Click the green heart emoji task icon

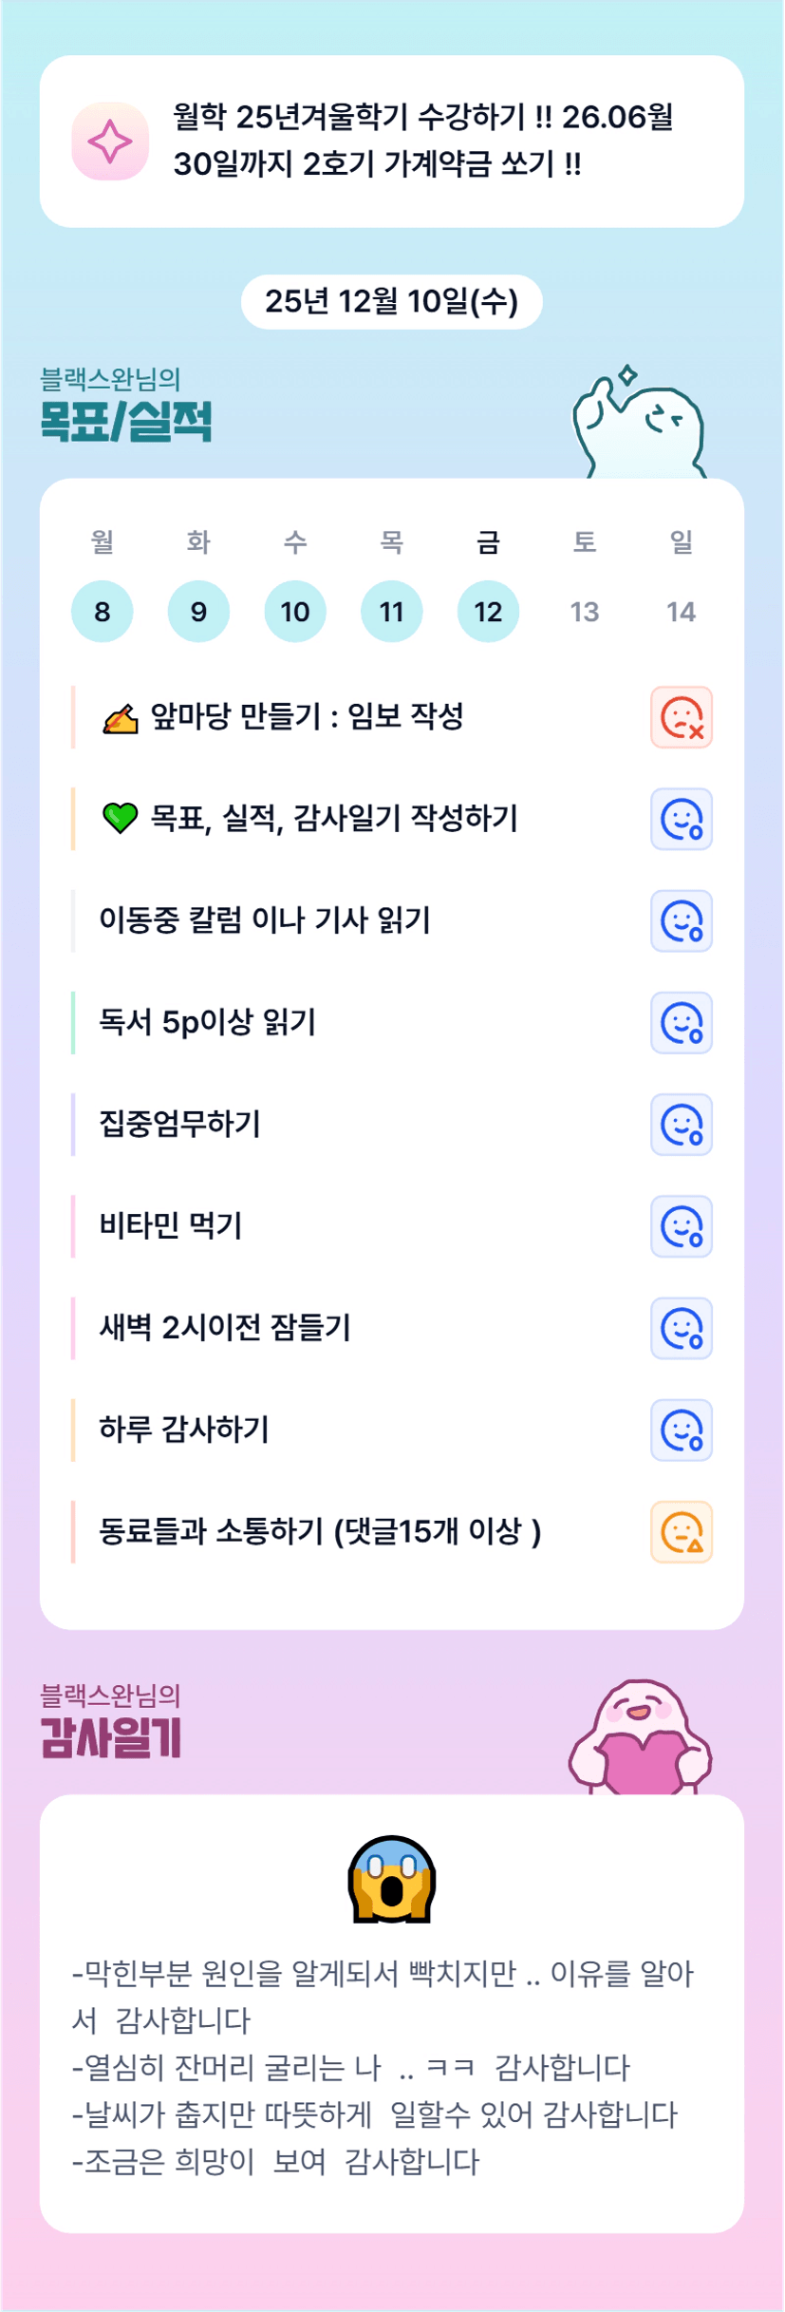pos(120,818)
